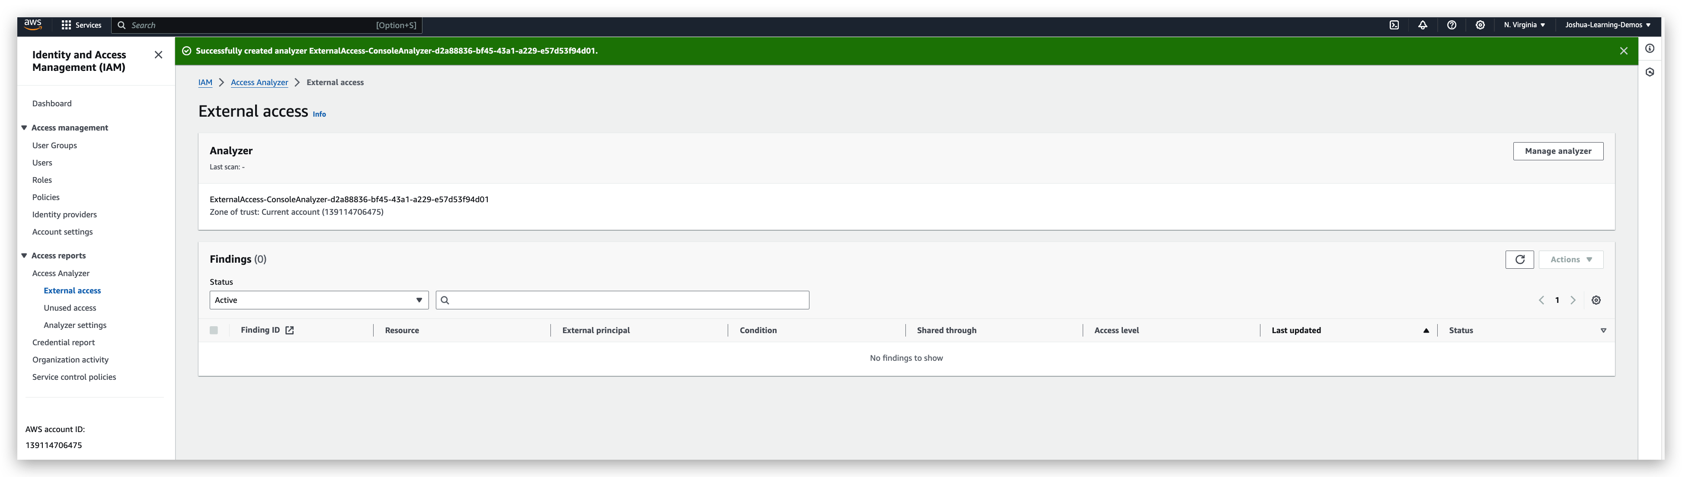Open the Status filter dropdown showing Active

click(x=318, y=299)
